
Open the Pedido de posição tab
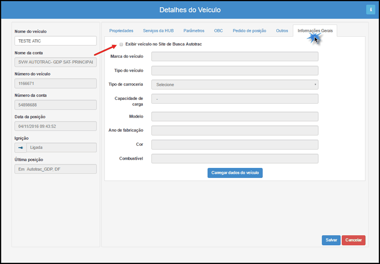tap(249, 31)
